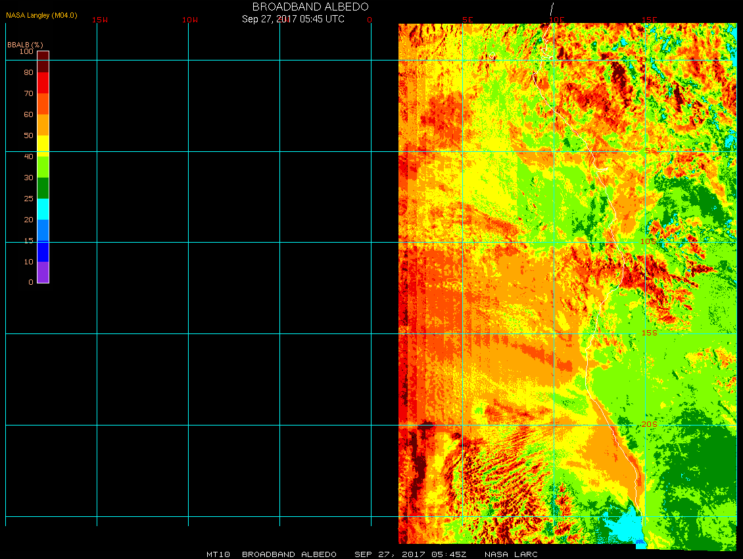Select the BBALB (%) legend heading

point(25,45)
